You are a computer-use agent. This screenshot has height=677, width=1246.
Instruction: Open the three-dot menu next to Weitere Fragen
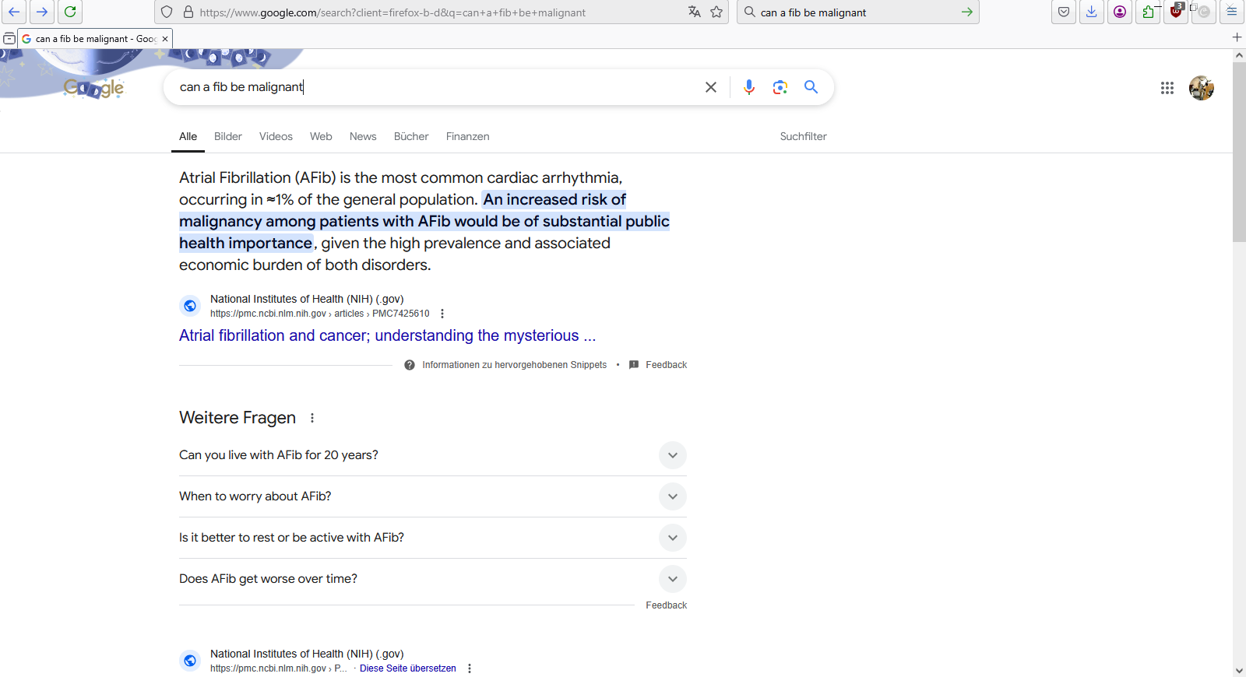click(x=312, y=418)
